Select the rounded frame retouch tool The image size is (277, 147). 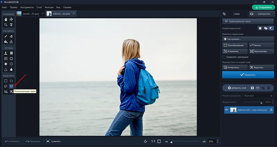click(x=11, y=58)
